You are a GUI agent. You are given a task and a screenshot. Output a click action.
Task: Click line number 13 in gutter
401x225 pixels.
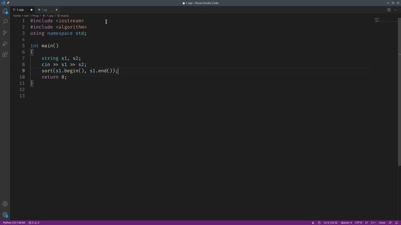22,96
